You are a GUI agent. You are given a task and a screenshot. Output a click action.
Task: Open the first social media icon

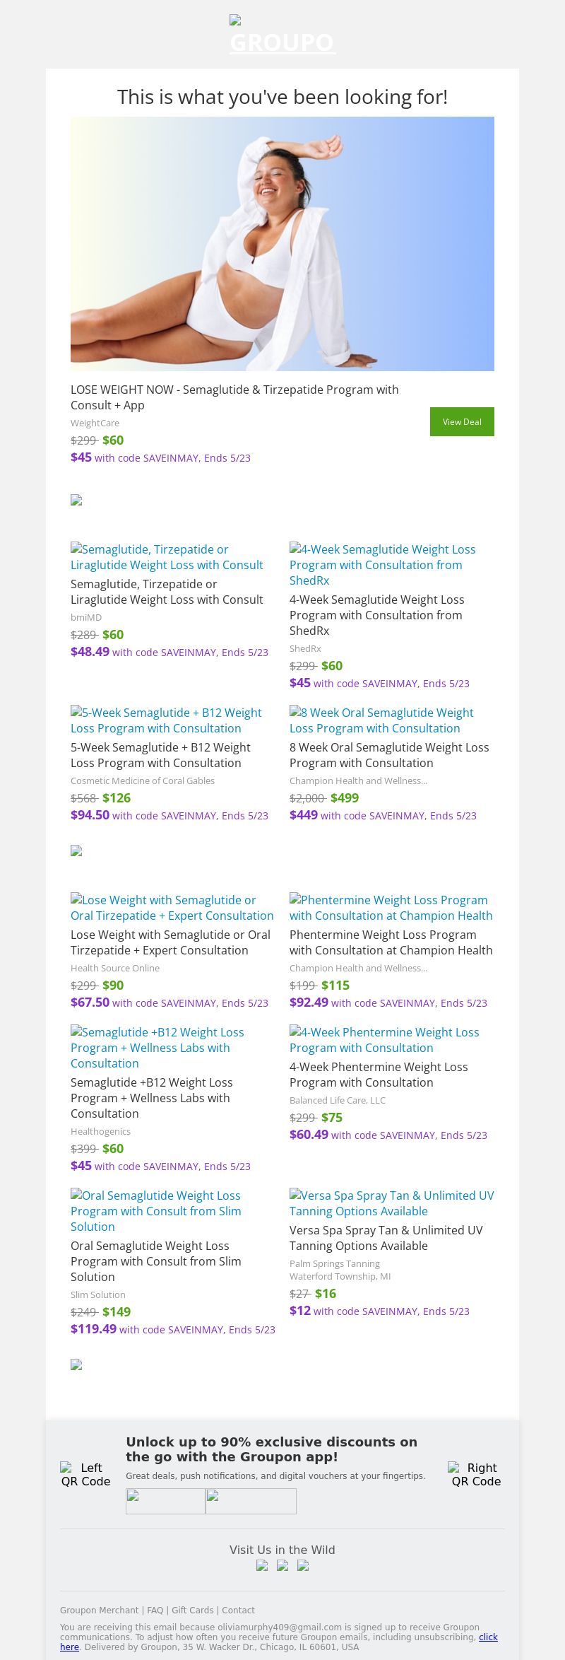(262, 1565)
